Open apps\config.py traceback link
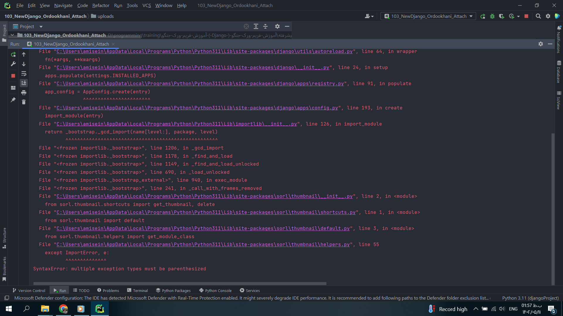The width and height of the screenshot is (563, 316). tap(197, 108)
